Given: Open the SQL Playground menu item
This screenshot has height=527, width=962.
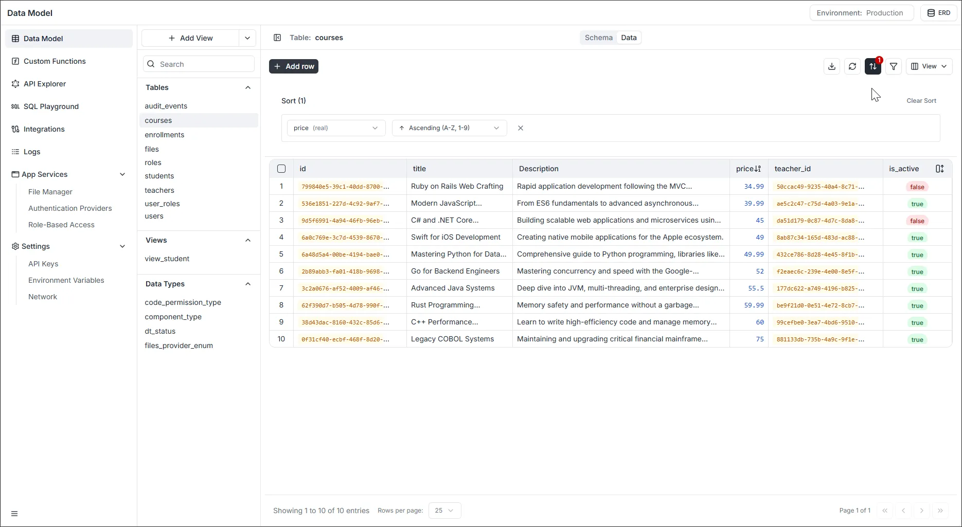Looking at the screenshot, I should coord(51,106).
